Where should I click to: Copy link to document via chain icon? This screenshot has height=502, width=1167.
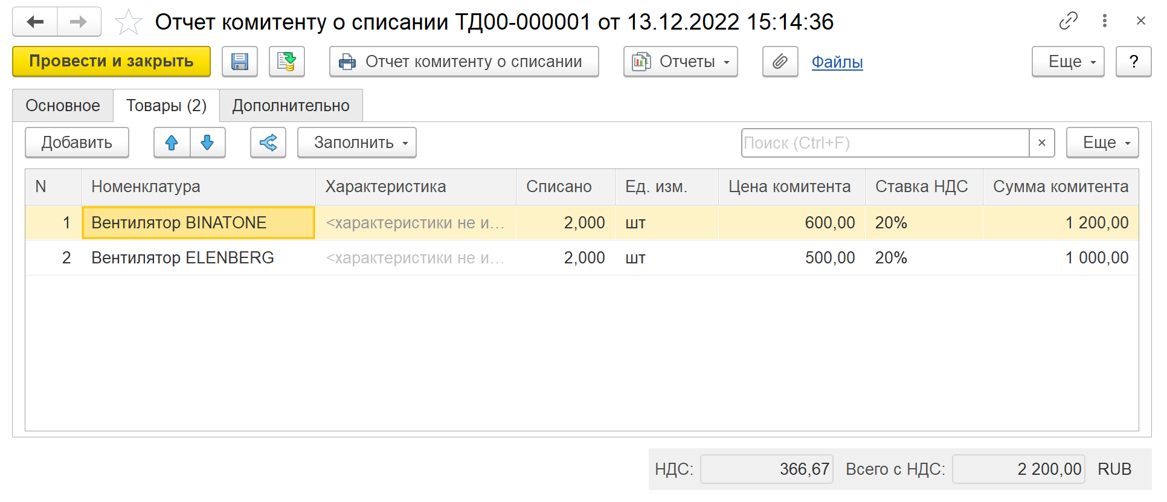pos(1068,21)
